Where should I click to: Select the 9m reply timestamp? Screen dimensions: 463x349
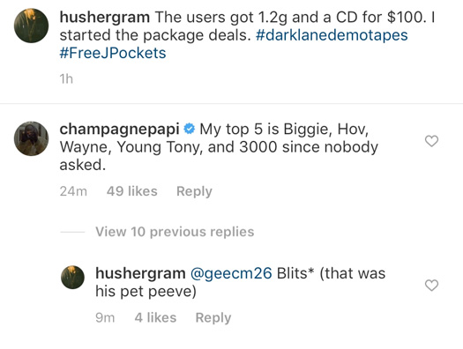click(105, 318)
